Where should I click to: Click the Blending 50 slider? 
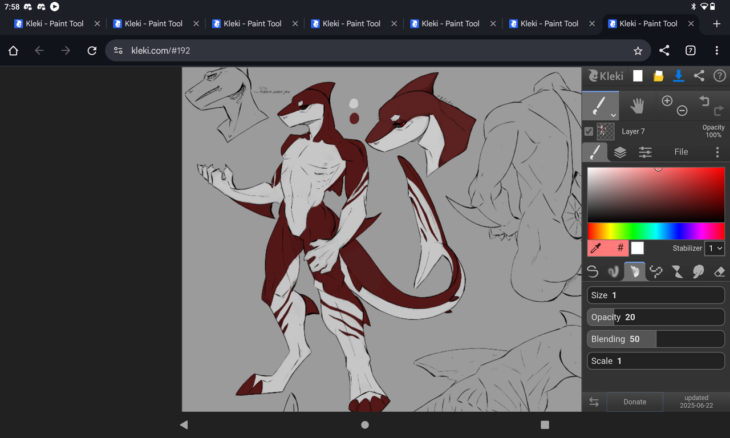656,339
